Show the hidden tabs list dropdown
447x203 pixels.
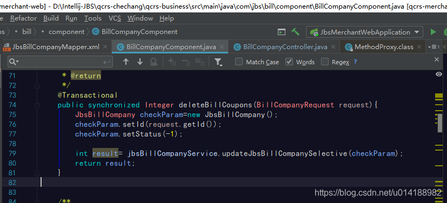(x=433, y=47)
